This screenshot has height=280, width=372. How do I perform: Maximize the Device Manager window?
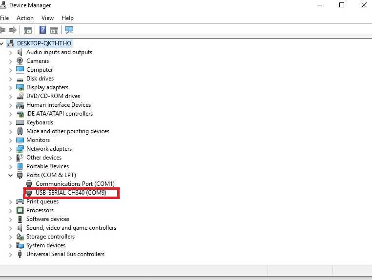342,5
